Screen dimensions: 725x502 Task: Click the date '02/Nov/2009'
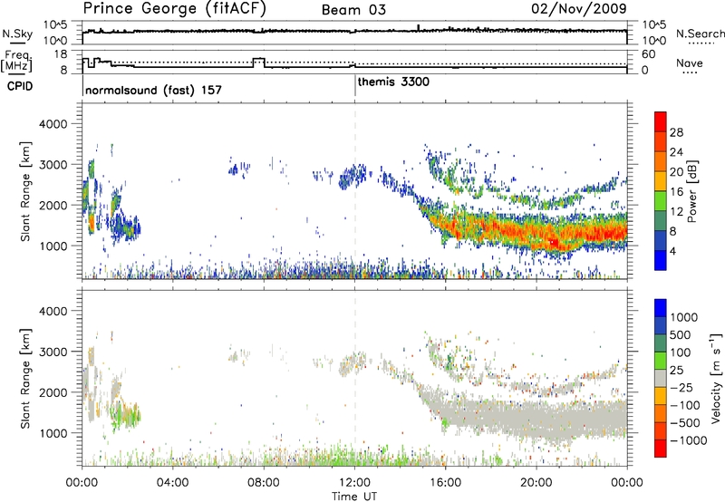click(x=579, y=8)
